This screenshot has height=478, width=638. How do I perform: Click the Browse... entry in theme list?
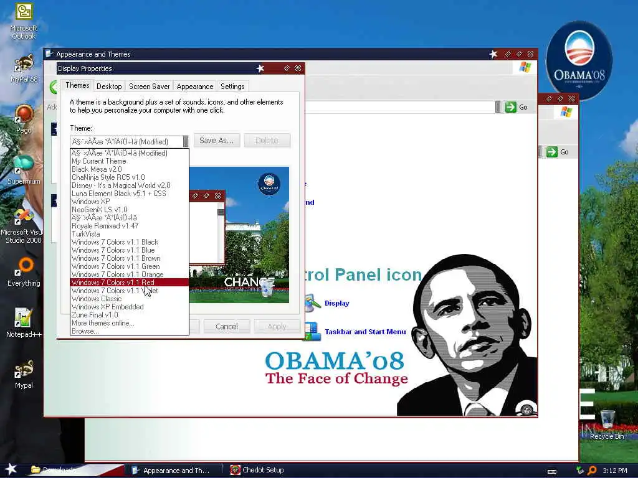point(130,331)
